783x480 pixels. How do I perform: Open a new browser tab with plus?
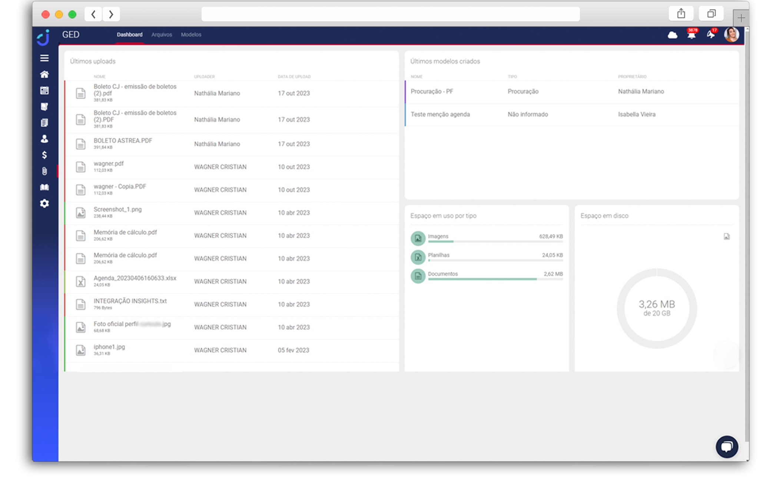(x=741, y=17)
